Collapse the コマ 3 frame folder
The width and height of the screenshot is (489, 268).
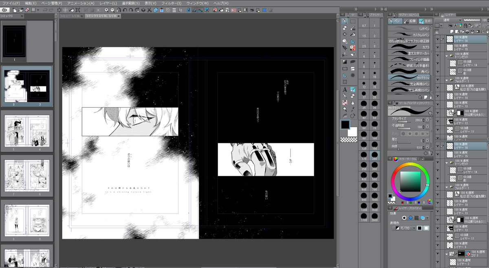[447, 254]
